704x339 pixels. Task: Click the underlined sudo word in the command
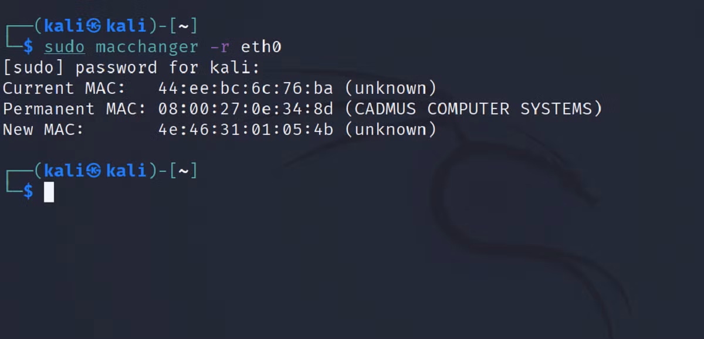[x=65, y=47]
